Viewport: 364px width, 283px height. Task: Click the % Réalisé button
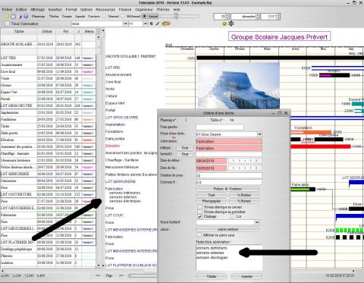pos(243,195)
